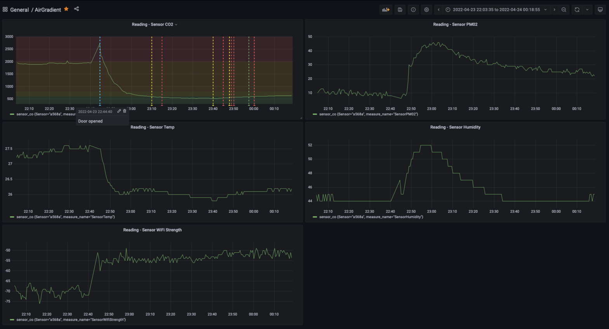Click the Add panel icon
The image size is (609, 329).
[x=386, y=10]
